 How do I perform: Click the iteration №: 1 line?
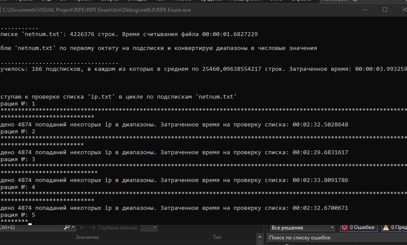(x=18, y=104)
